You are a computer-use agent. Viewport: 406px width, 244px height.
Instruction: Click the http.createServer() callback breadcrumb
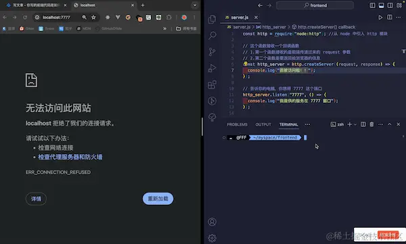[x=323, y=27]
